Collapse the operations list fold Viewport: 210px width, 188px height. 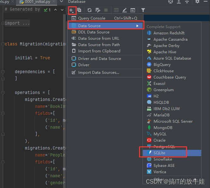[x=3, y=93]
